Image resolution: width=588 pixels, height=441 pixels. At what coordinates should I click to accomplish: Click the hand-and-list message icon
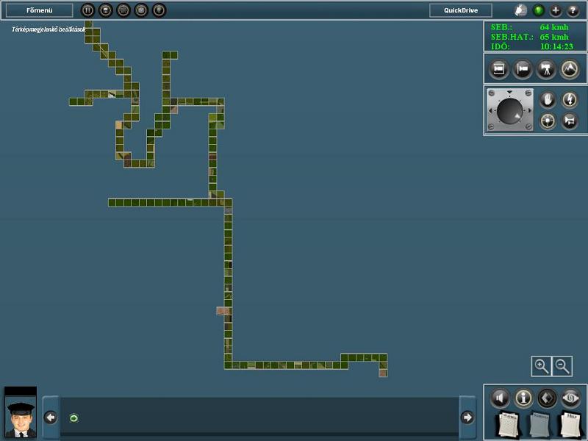520,10
